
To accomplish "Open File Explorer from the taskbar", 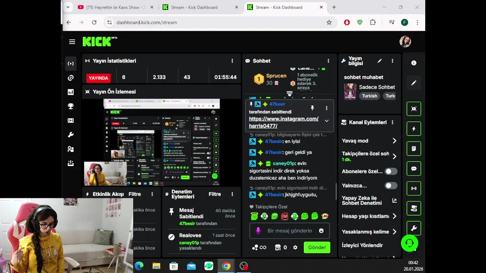I will (156, 266).
